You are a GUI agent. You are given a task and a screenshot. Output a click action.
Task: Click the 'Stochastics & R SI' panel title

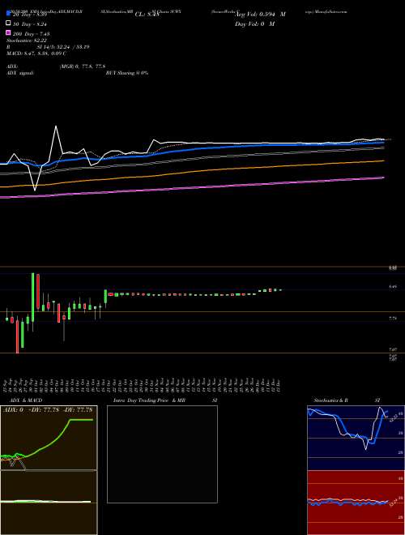(x=347, y=400)
